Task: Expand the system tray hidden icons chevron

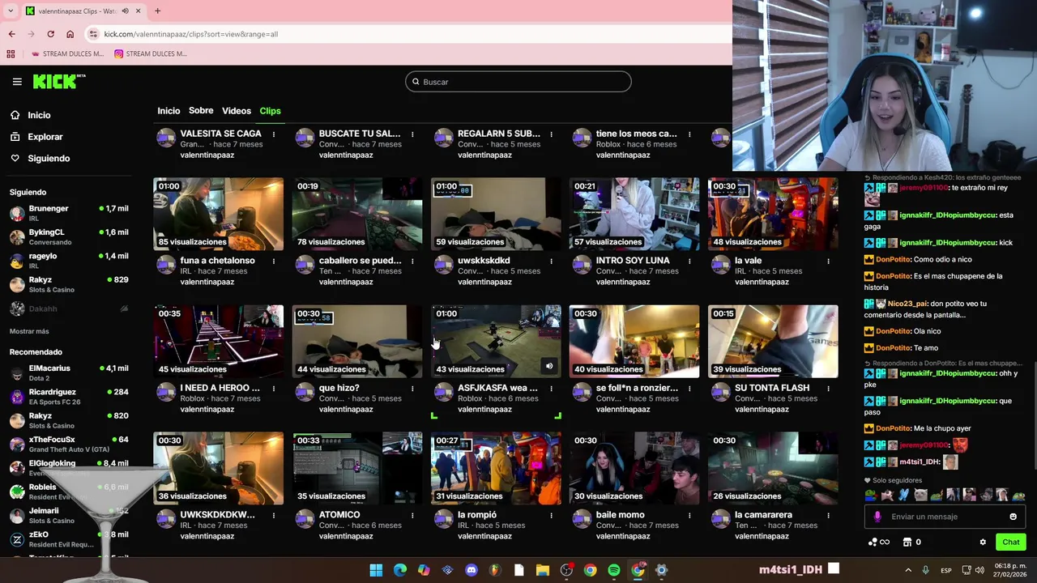Action: tap(908, 570)
